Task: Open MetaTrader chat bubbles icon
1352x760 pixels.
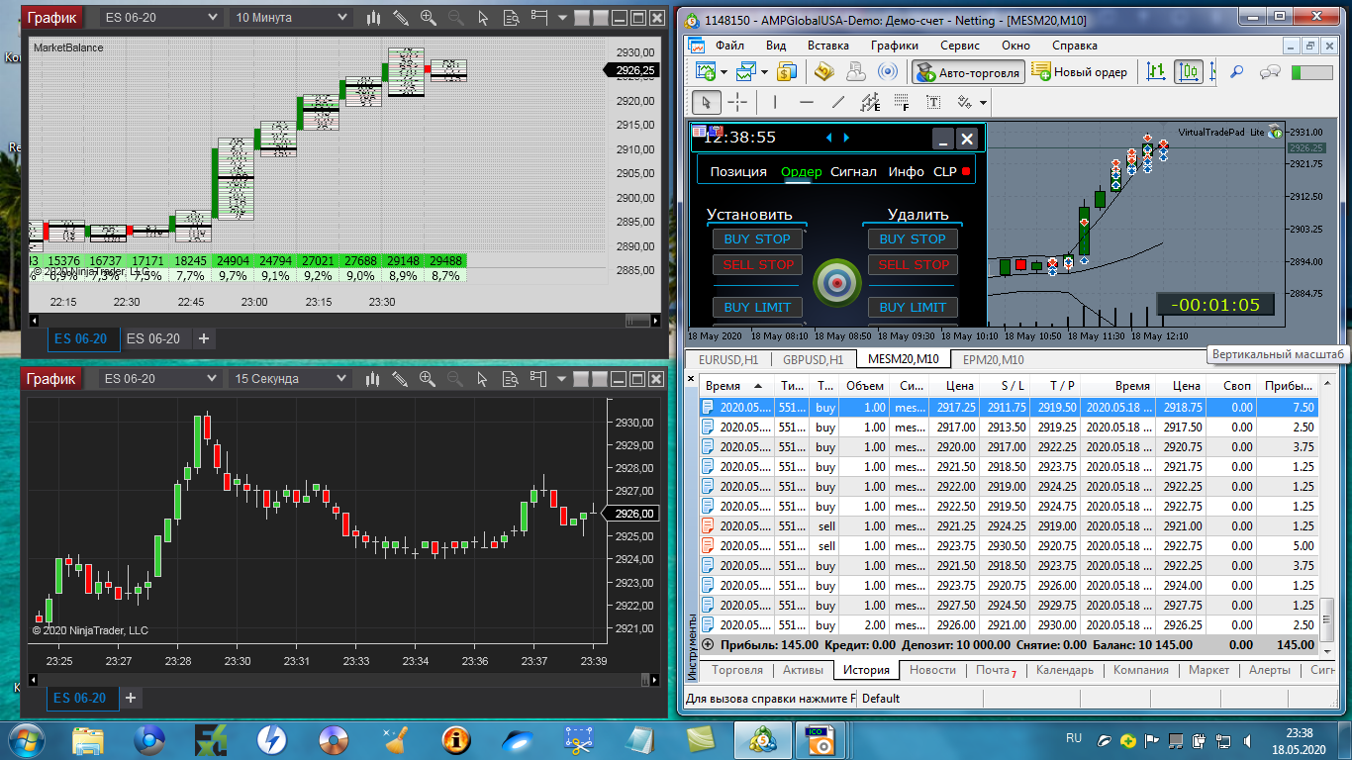Action: click(x=1270, y=71)
